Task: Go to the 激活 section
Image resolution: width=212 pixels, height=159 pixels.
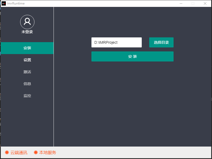Action: [x=27, y=72]
